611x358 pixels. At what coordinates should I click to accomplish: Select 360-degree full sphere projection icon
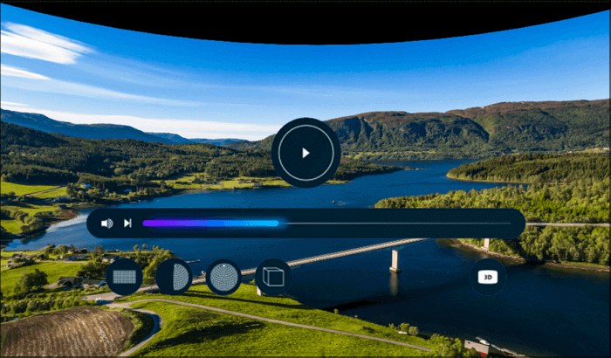(x=223, y=277)
